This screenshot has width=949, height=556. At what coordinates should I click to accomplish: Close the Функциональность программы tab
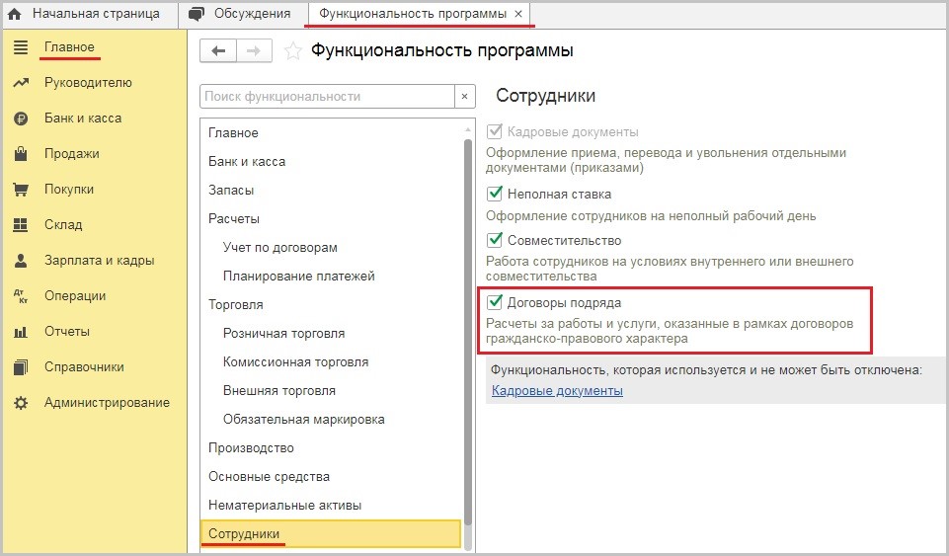click(x=518, y=14)
